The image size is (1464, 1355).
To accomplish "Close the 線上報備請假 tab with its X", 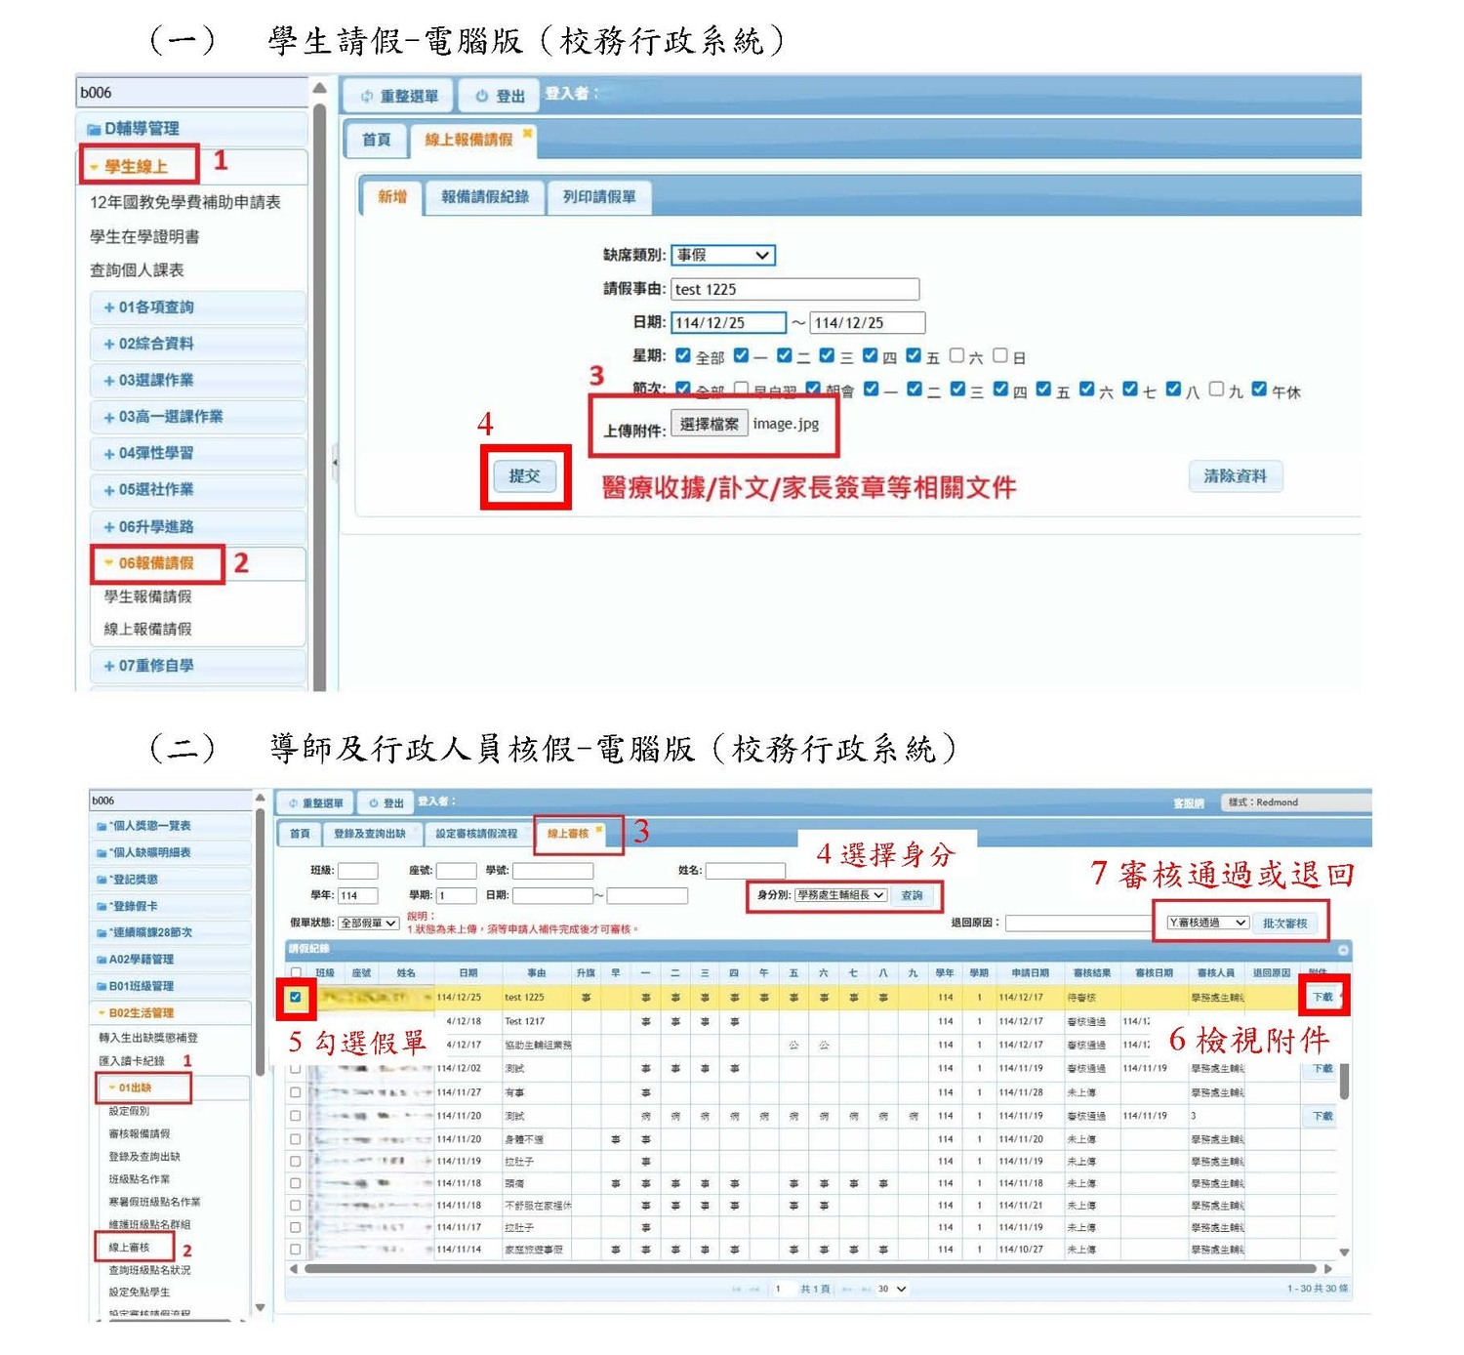I will (x=527, y=133).
